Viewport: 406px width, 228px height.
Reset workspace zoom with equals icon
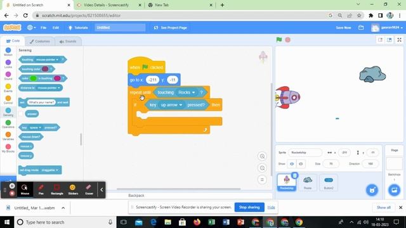point(262,180)
